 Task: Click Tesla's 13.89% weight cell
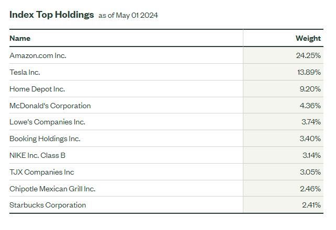309,72
